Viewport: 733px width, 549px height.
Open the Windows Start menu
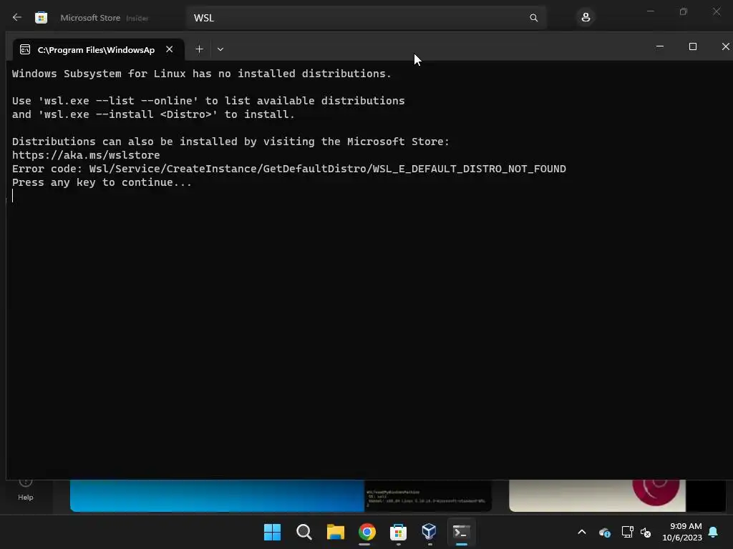272,532
